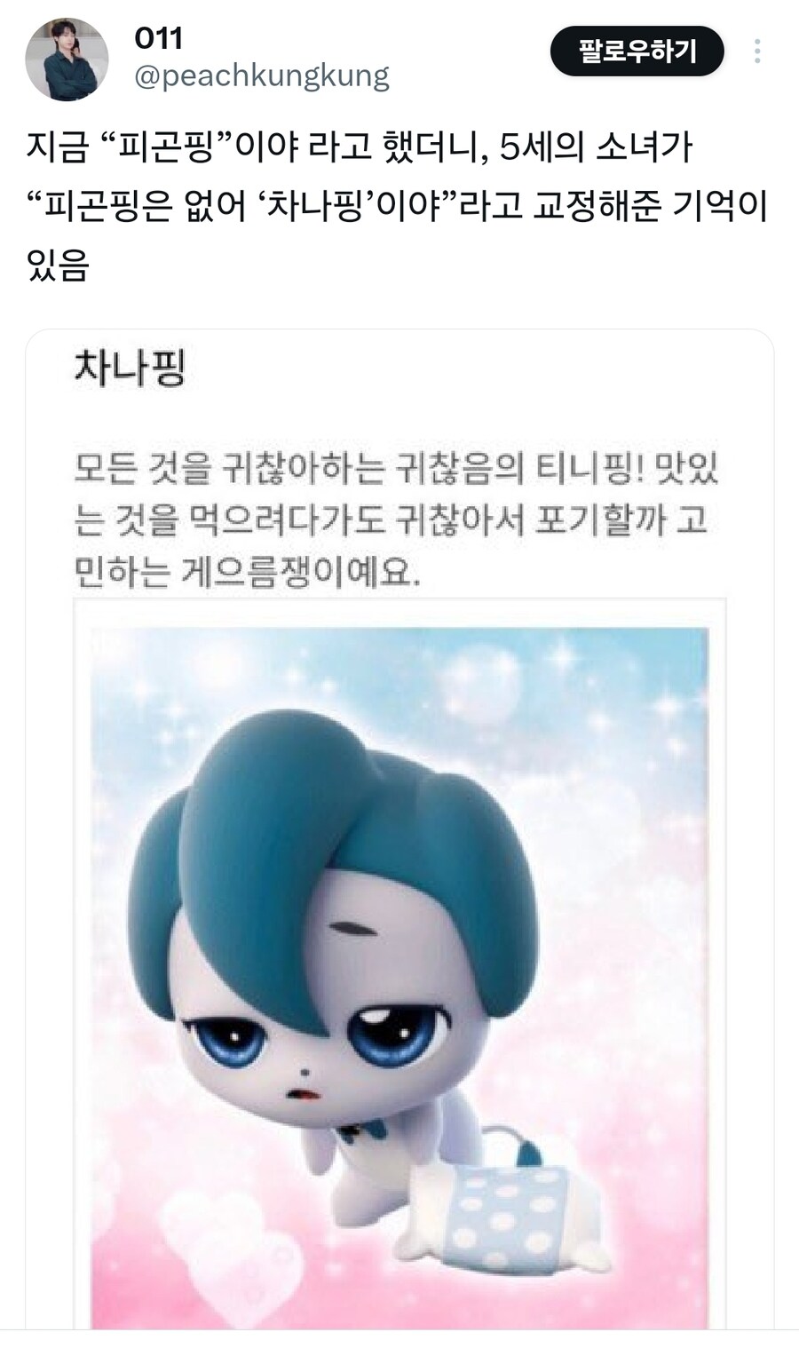Open the three-dot more options menu
Screen dimensions: 799x1356
[756, 51]
